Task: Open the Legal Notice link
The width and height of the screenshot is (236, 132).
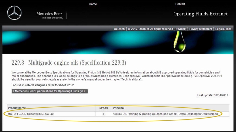Action: coord(223,29)
